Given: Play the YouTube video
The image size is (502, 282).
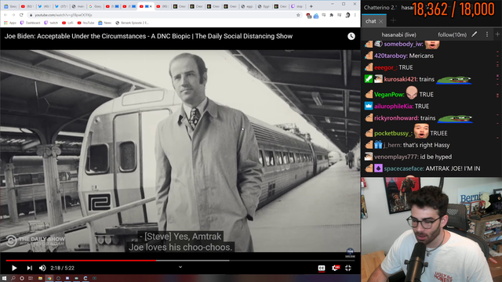Looking at the screenshot, I should (14, 268).
